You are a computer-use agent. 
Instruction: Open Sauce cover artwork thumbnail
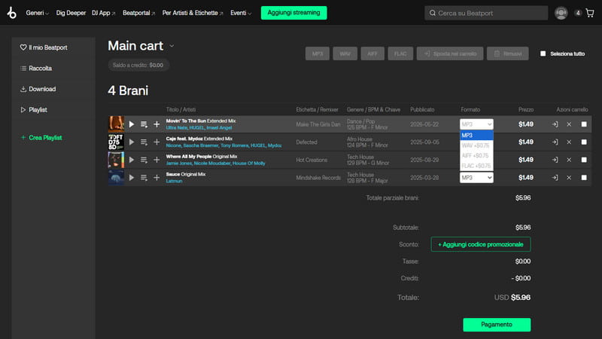click(x=116, y=178)
